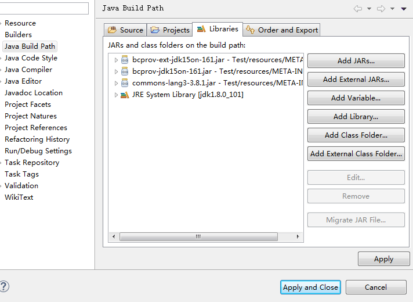Click the bcprov-ext-jdk15on-161.jar jar icon
413x302 pixels.
(x=125, y=60)
